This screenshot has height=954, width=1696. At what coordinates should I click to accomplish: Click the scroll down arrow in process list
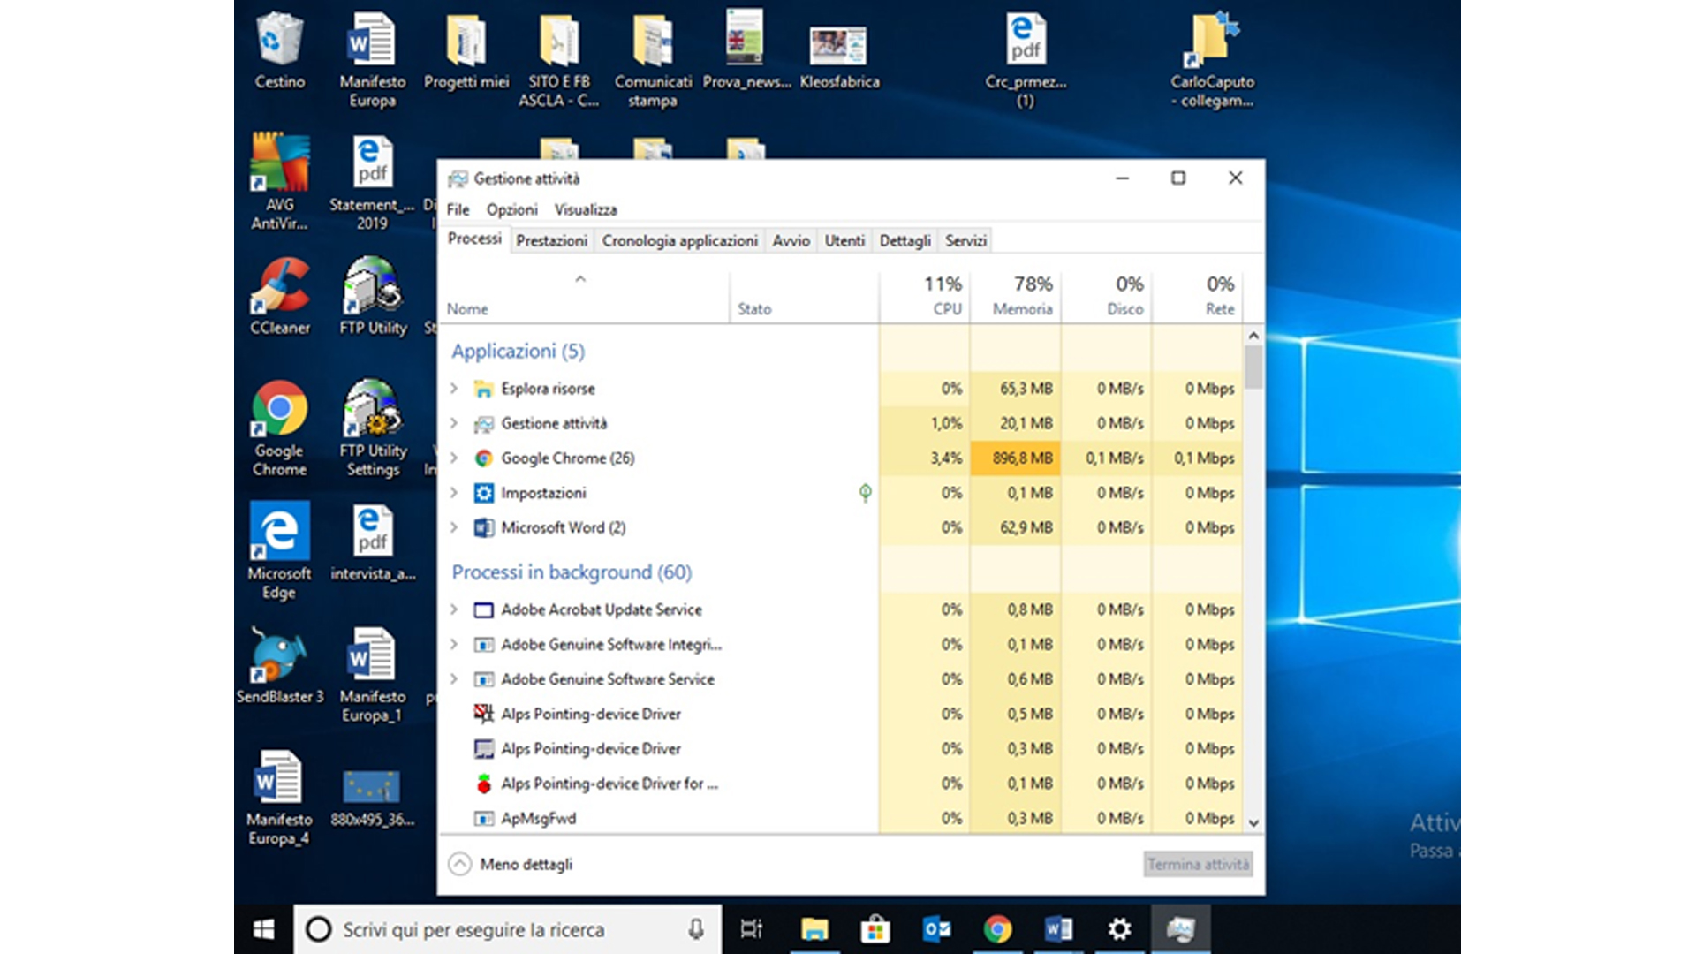click(1253, 822)
